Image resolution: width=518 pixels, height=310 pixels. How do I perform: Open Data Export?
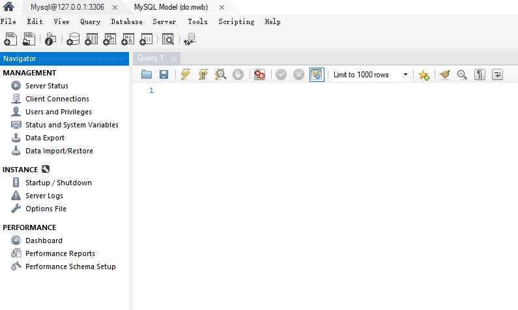[x=45, y=138]
